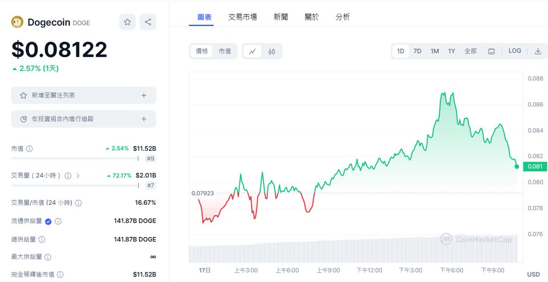
Task: Show info icon for 最大供給量
Action: pos(48,257)
